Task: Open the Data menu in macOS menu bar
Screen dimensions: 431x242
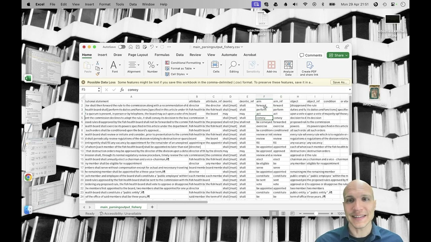Action: point(133,4)
